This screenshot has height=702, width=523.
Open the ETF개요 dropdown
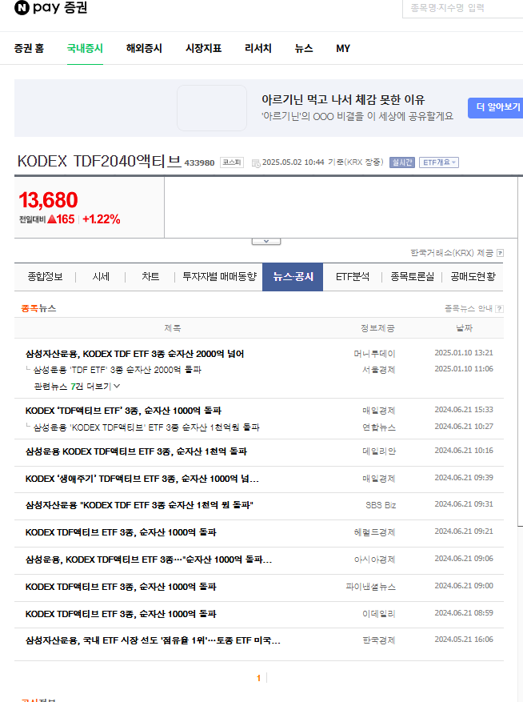click(x=438, y=162)
